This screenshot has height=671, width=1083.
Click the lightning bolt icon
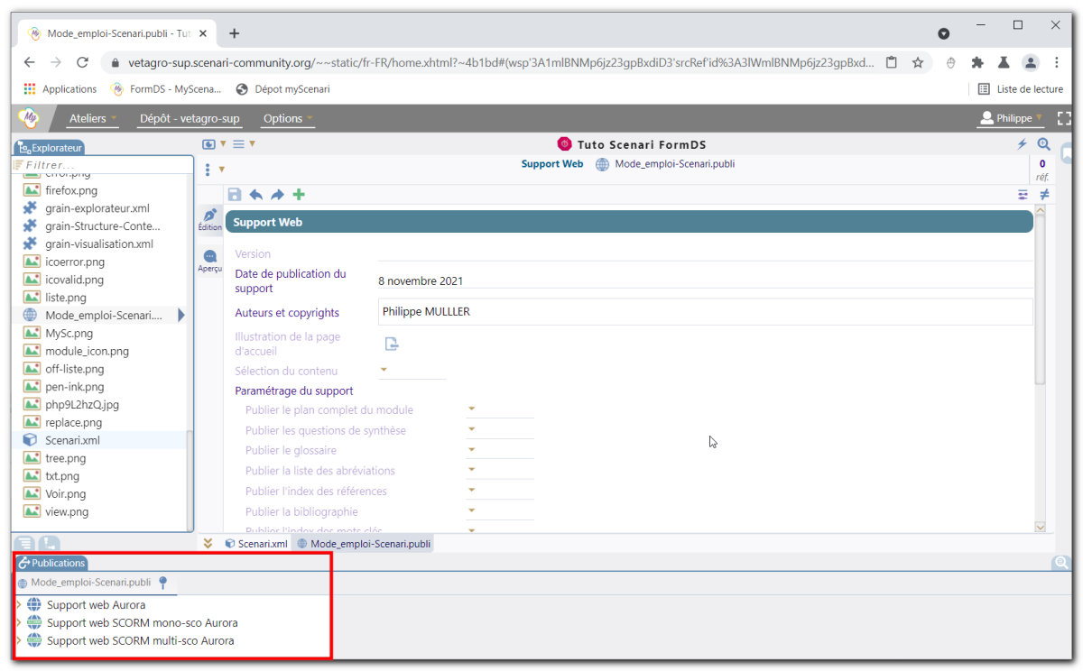click(x=1022, y=144)
